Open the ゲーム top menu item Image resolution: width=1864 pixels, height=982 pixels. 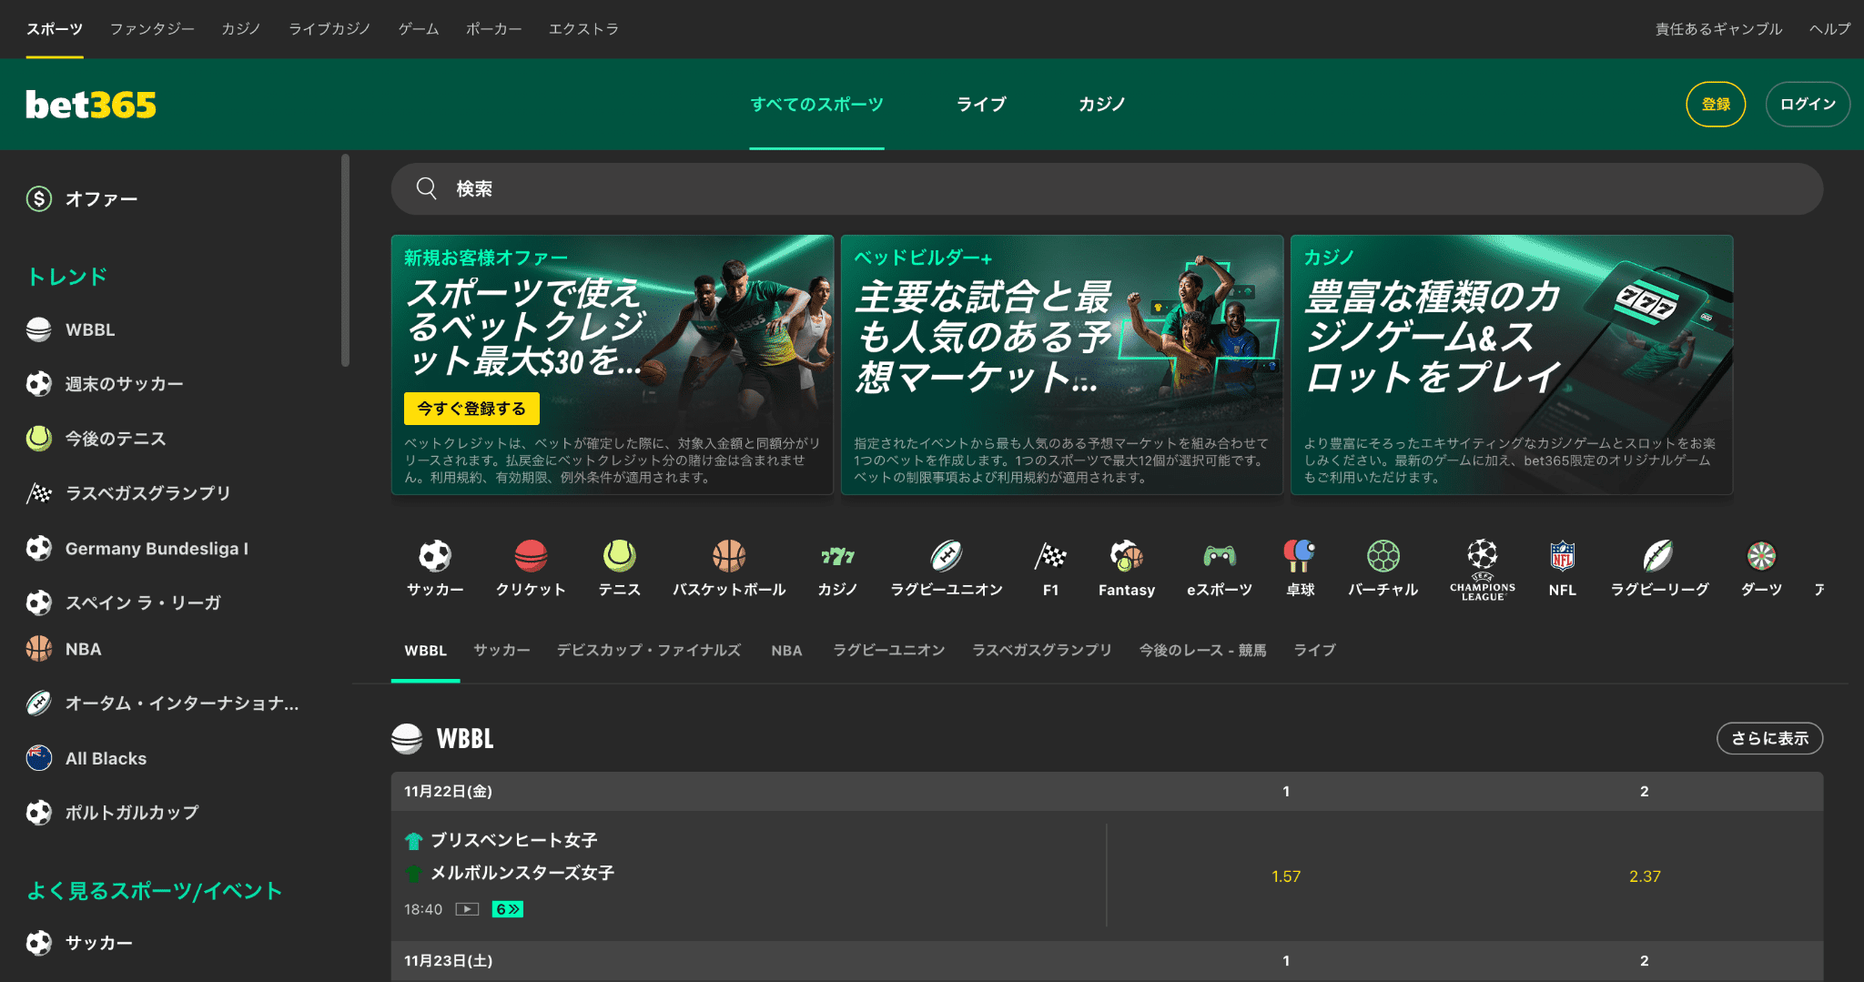(x=419, y=29)
